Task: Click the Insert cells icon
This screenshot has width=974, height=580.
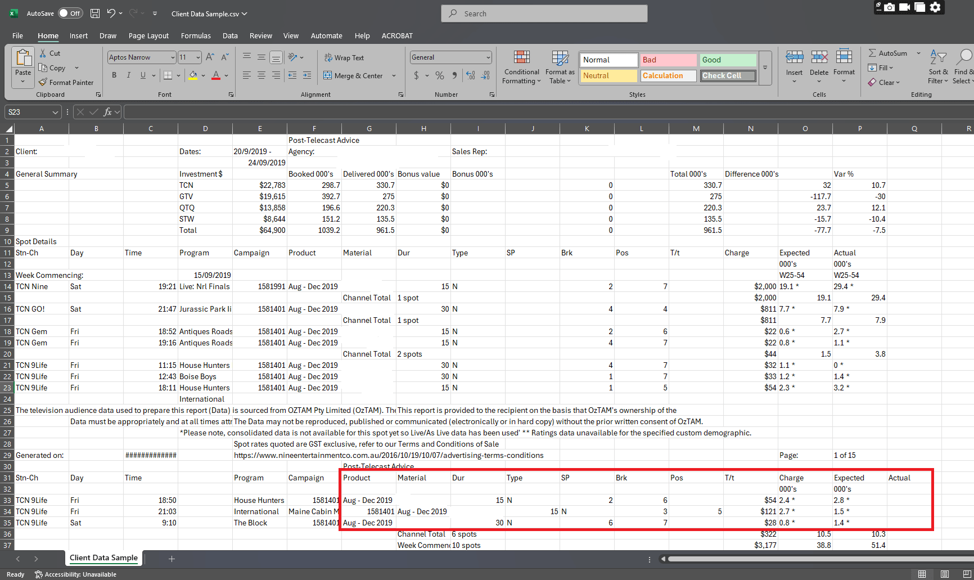Action: coord(794,57)
